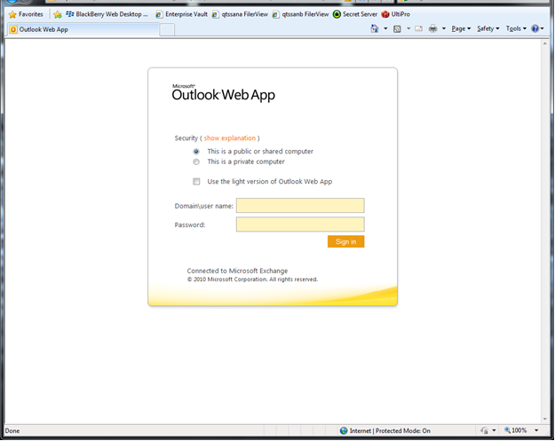Click the Print icon
The height and width of the screenshot is (441, 555).
pyautogui.click(x=432, y=28)
